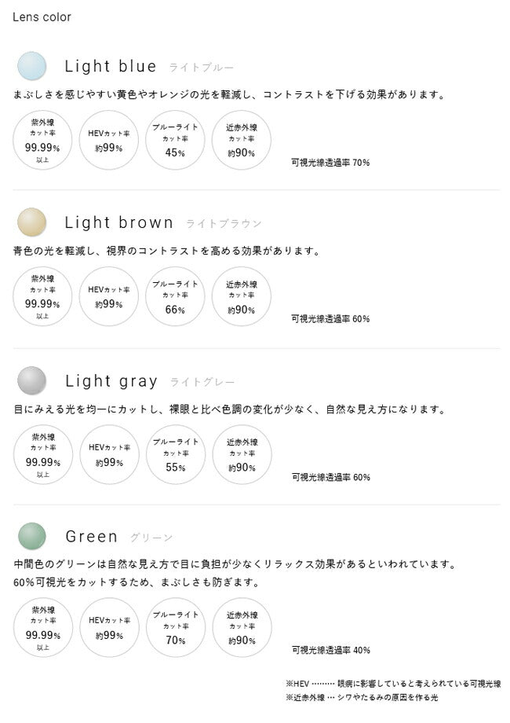Select the Light brown lens color swatch
Image resolution: width=510 pixels, height=723 pixels.
point(32,222)
